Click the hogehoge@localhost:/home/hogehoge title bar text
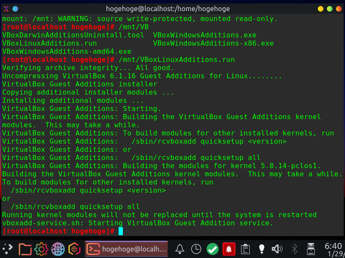The width and height of the screenshot is (345, 258). tap(168, 9)
